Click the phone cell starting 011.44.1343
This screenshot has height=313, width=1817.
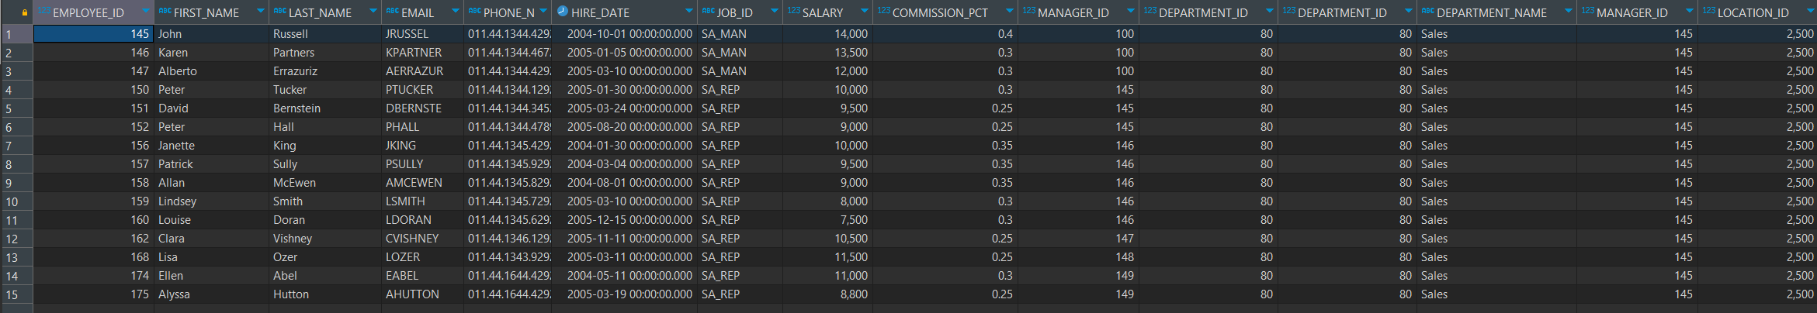coord(508,257)
